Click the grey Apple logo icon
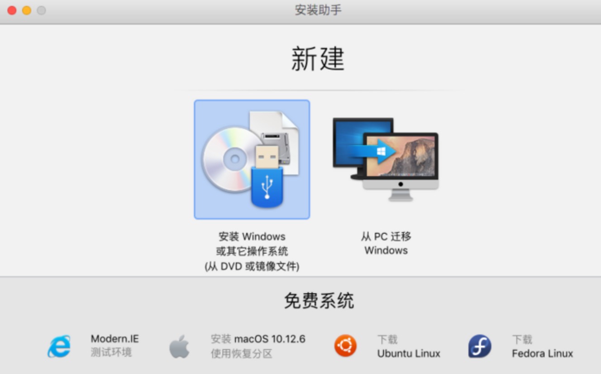The image size is (601, 374). tap(179, 346)
